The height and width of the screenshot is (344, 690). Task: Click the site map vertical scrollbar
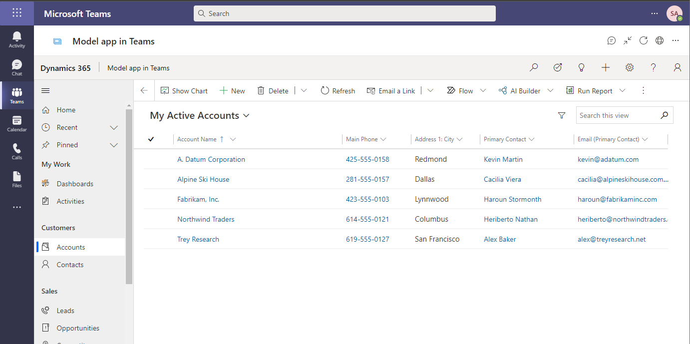[129, 196]
